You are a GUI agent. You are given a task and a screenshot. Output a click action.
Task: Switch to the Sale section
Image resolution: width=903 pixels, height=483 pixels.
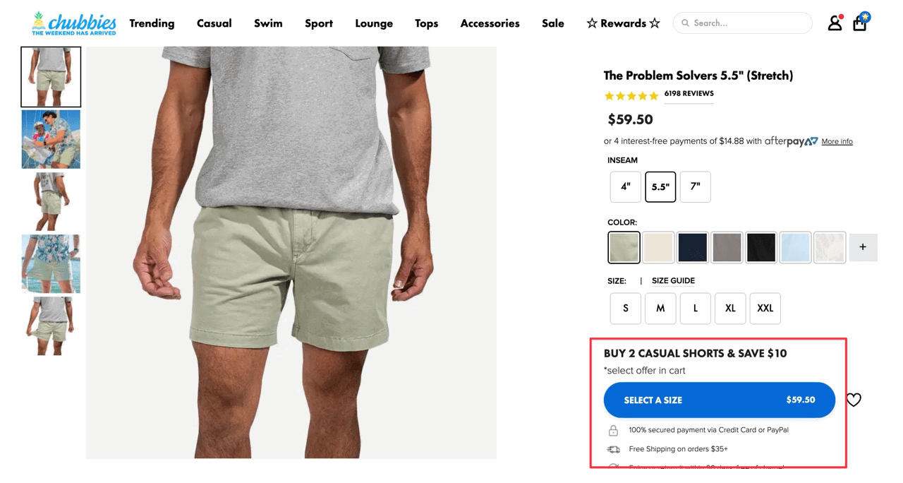(552, 23)
